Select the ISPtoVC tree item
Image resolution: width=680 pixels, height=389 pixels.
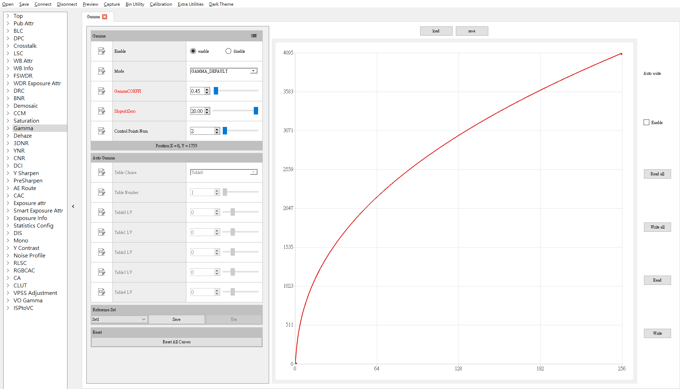coord(24,308)
